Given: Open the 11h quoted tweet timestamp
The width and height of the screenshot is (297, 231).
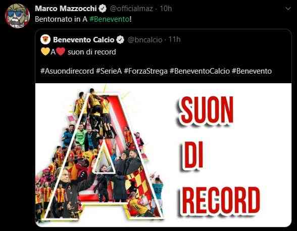Looking at the screenshot, I should click(174, 39).
